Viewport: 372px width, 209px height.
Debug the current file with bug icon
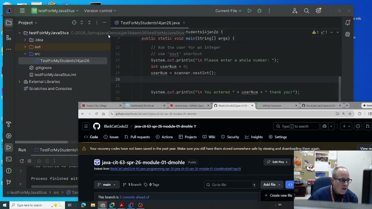(x=260, y=11)
